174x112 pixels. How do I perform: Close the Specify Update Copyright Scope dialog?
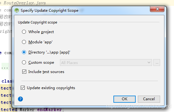click(157, 9)
